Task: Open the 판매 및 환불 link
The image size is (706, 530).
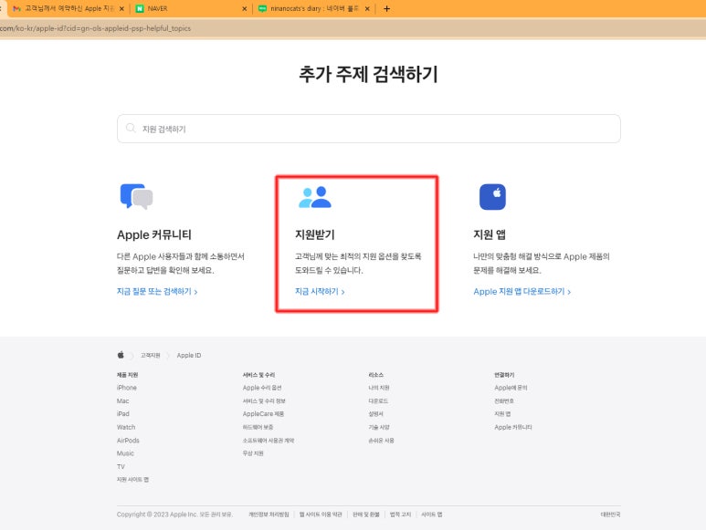Action: pyautogui.click(x=366, y=514)
